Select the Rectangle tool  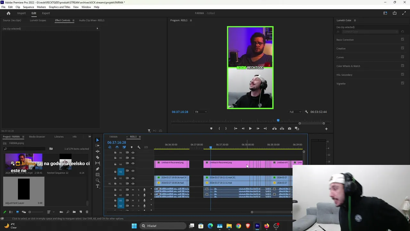[98, 175]
